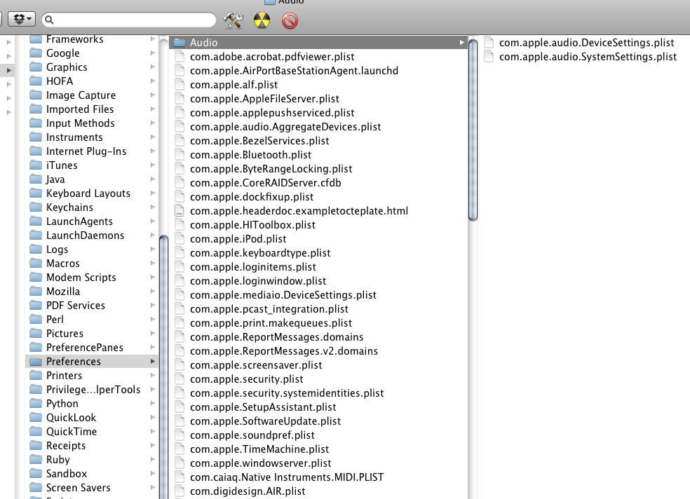Click the red prohibition sign icon

[290, 20]
